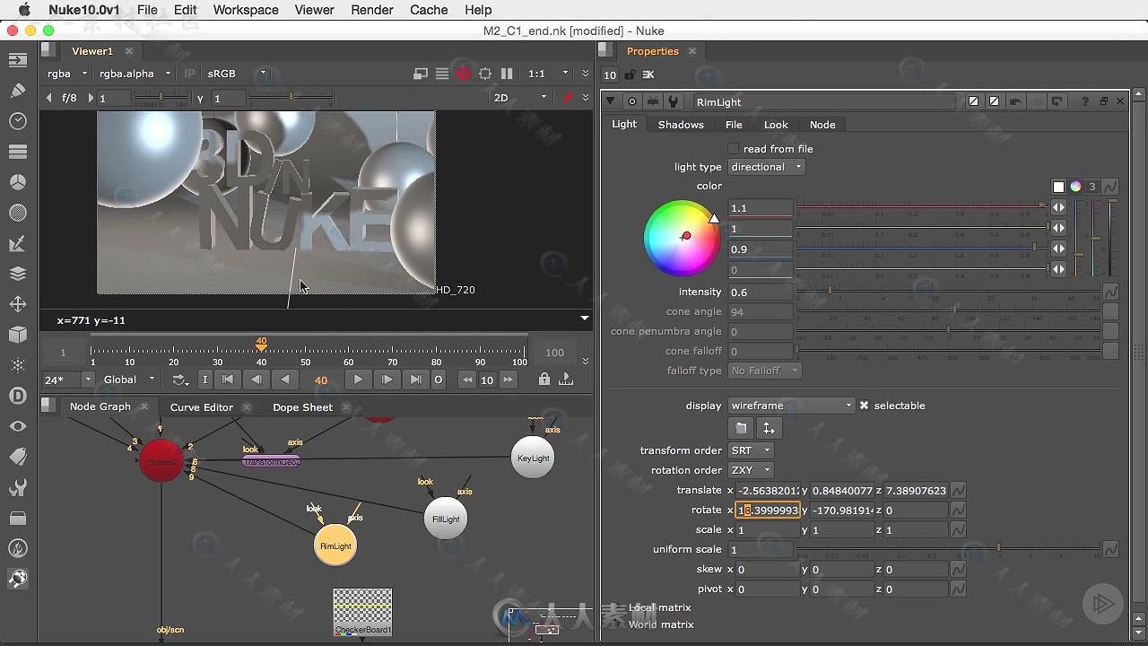Step back one frame

tap(257, 380)
